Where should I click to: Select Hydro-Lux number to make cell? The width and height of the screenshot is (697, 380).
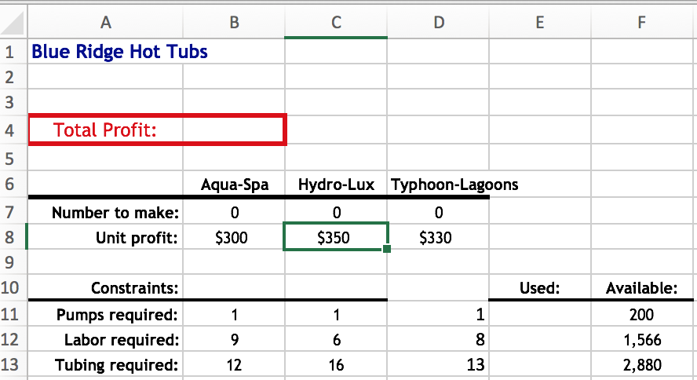point(336,212)
